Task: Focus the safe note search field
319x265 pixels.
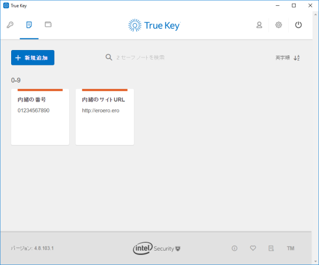Action: [140, 57]
